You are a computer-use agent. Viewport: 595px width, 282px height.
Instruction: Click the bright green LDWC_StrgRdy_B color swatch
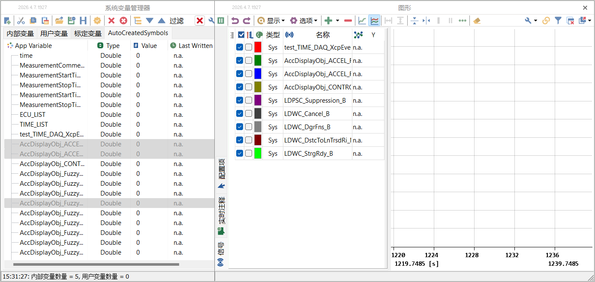coord(258,153)
